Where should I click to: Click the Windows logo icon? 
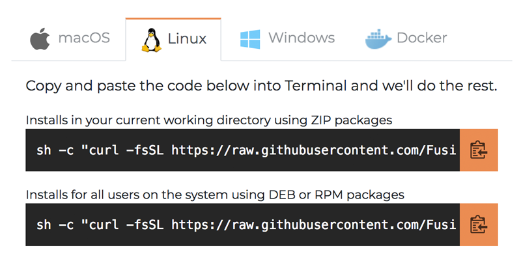tap(250, 39)
